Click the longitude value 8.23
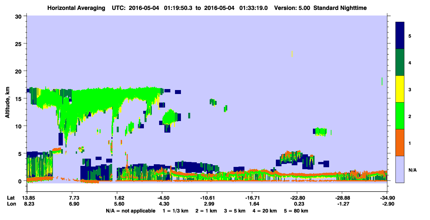Screen dimensions: 430x220 click(x=29, y=204)
